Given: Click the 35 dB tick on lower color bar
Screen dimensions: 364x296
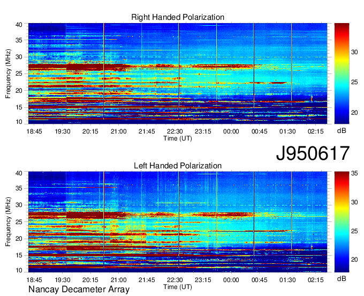Looking at the screenshot, I should (x=354, y=173).
